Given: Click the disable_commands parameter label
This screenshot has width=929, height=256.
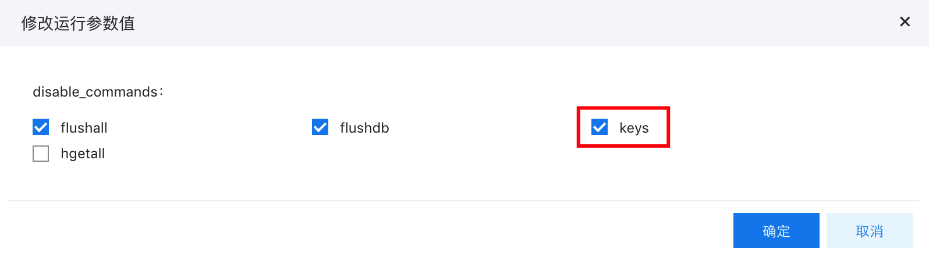Looking at the screenshot, I should pos(98,92).
